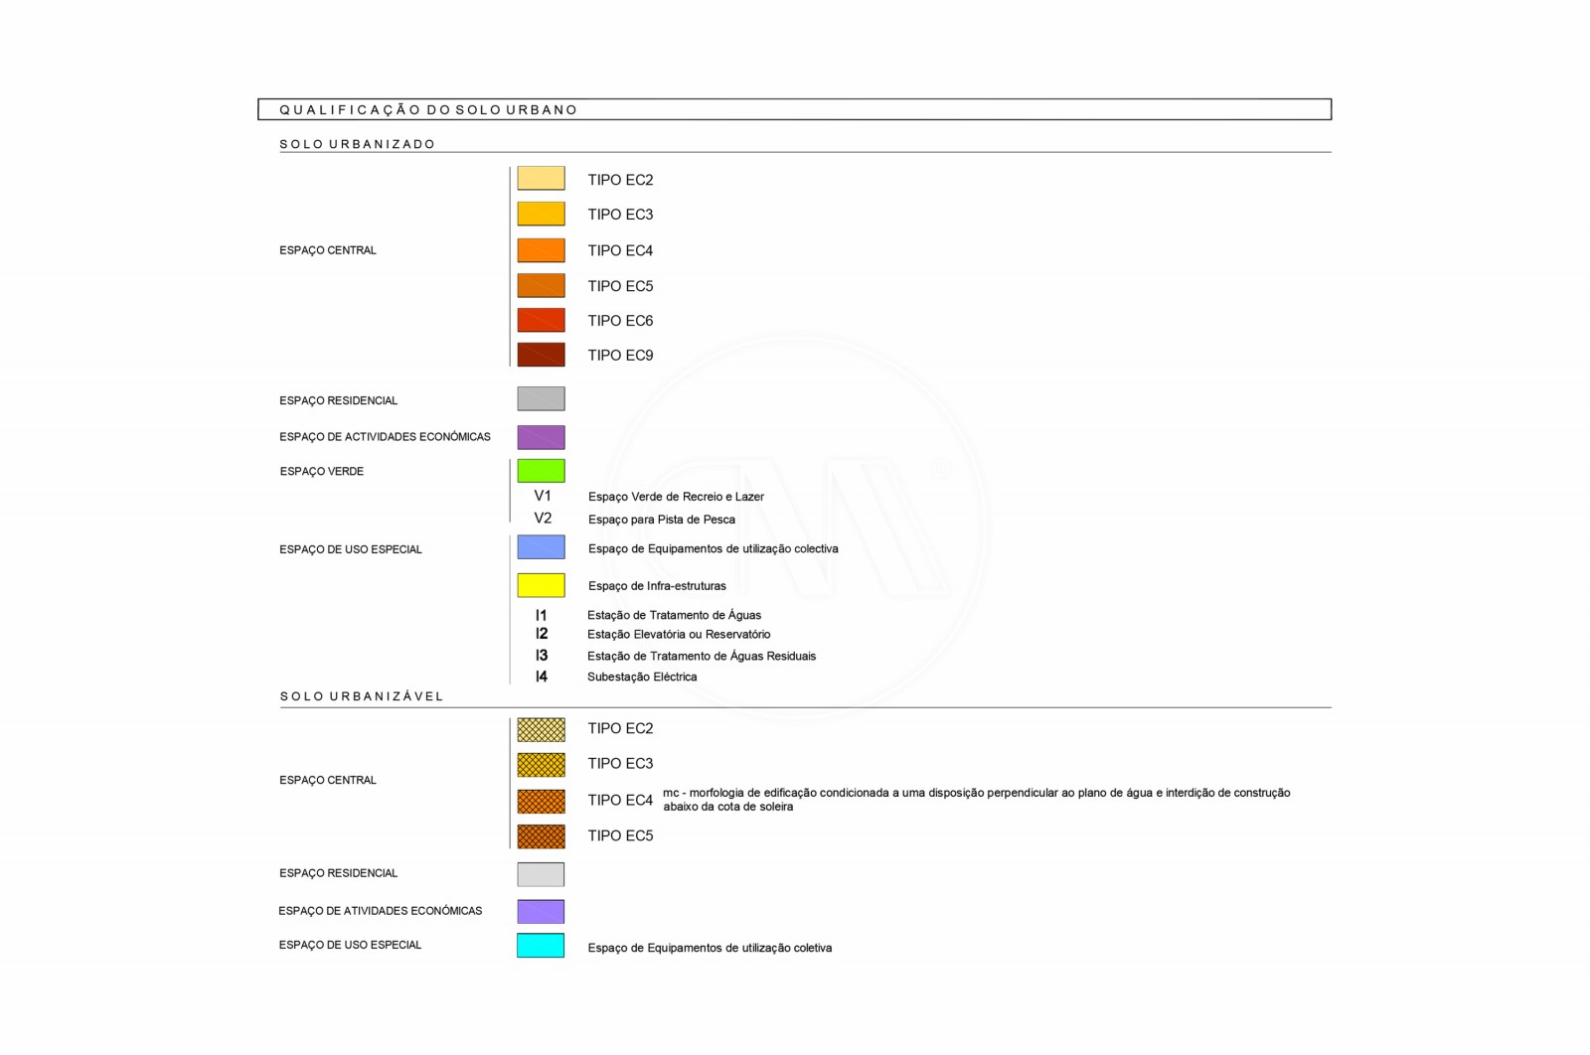This screenshot has height=1055, width=1590.
Task: Select the yellow Espaço de Infra-estruturas swatch
Action: [x=541, y=585]
